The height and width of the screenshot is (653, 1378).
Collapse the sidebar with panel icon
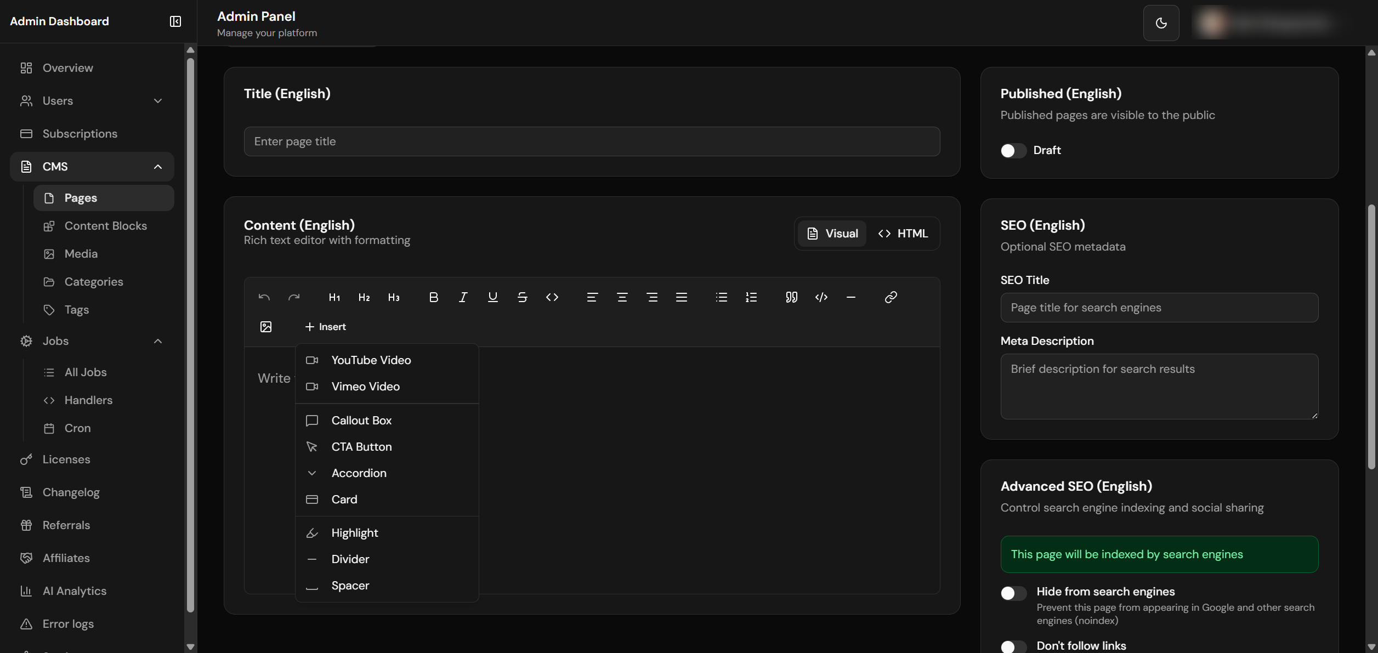click(x=175, y=21)
